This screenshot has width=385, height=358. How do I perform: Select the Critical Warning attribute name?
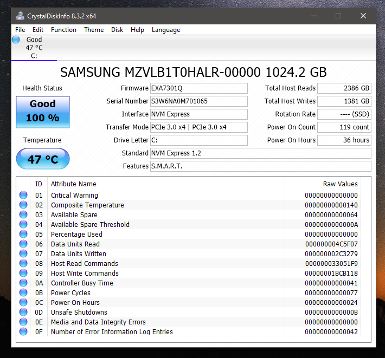[x=74, y=195]
